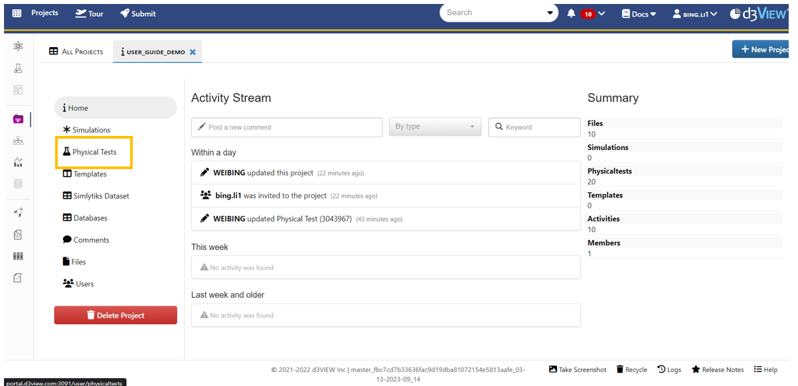Image resolution: width=798 pixels, height=386 pixels.
Task: Click the grid icon beside Projects
Action: tap(17, 13)
